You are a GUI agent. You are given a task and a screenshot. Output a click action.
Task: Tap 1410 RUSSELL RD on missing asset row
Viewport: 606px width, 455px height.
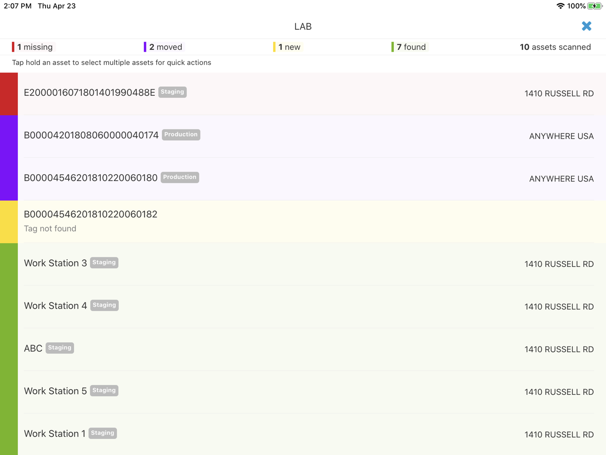tap(559, 94)
